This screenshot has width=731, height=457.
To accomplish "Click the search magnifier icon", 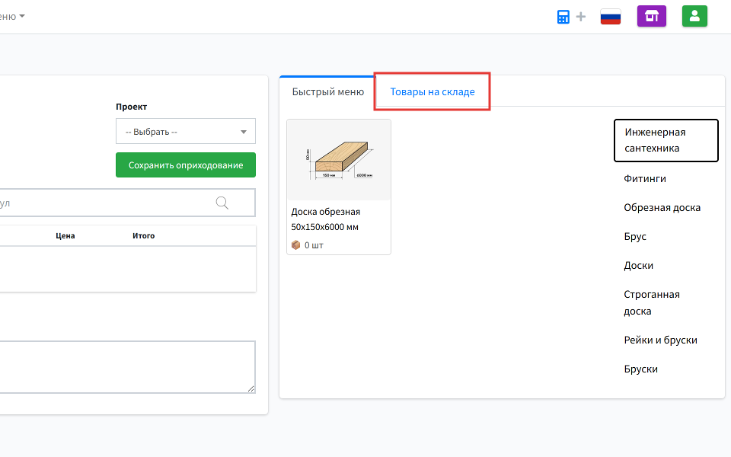I will pyautogui.click(x=222, y=203).
